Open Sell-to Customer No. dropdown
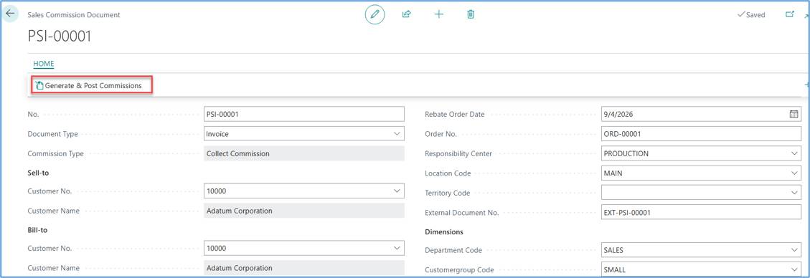This screenshot has width=810, height=278. coord(397,191)
